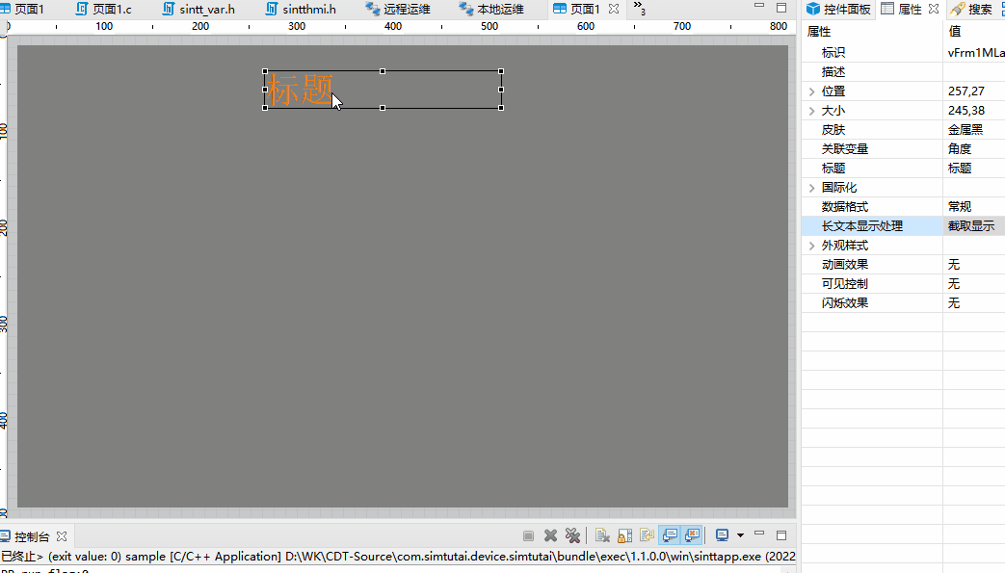The image size is (1005, 573).
Task: Toggle show console on standard output change
Action: 671,535
